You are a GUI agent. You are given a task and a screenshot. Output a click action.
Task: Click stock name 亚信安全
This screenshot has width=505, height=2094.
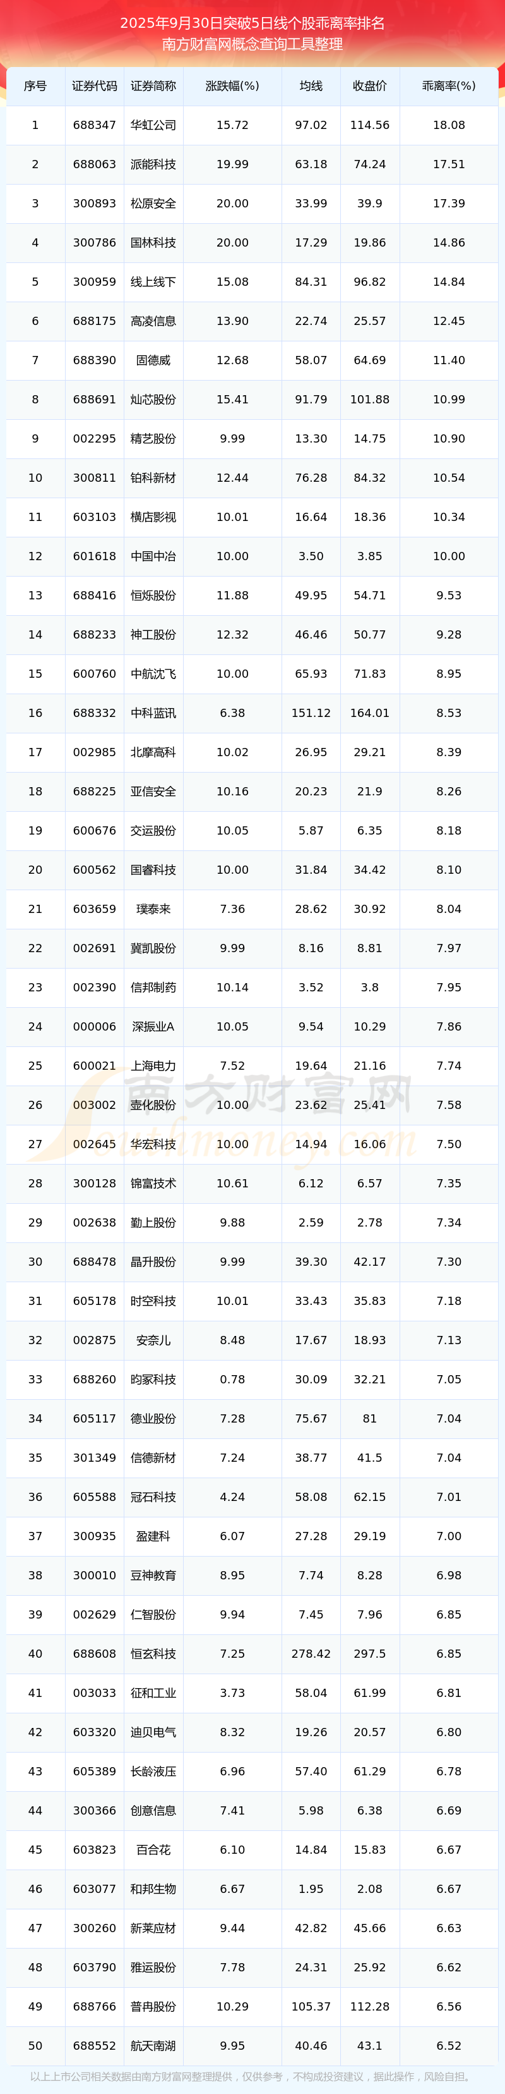pyautogui.click(x=153, y=792)
